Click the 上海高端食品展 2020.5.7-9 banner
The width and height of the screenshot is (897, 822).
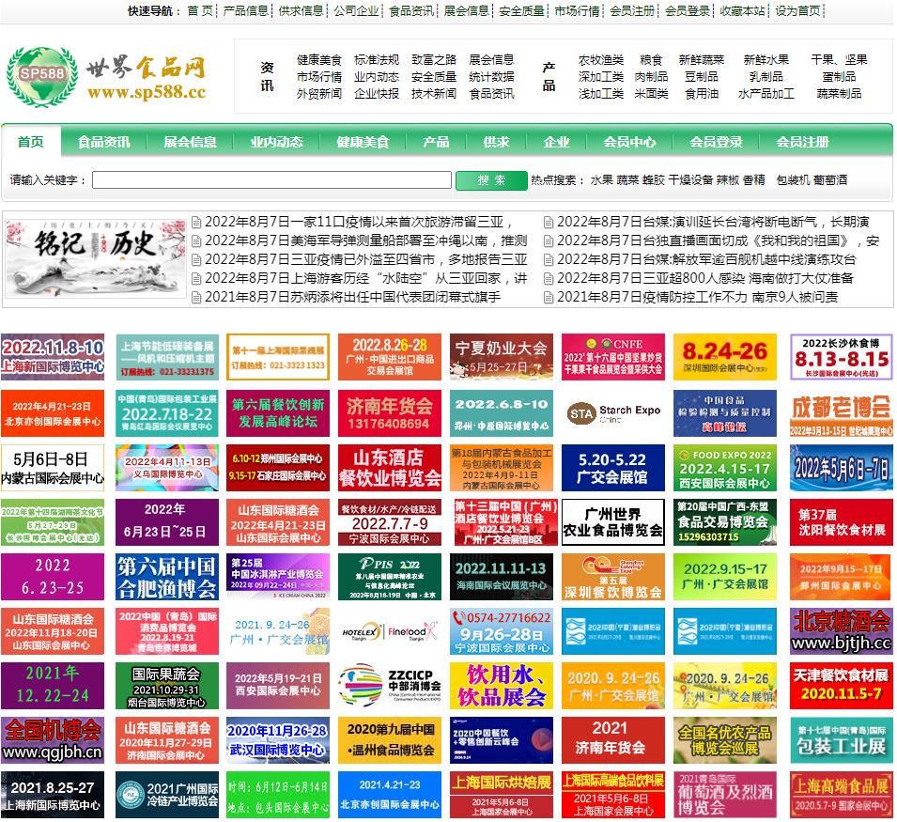click(x=841, y=795)
